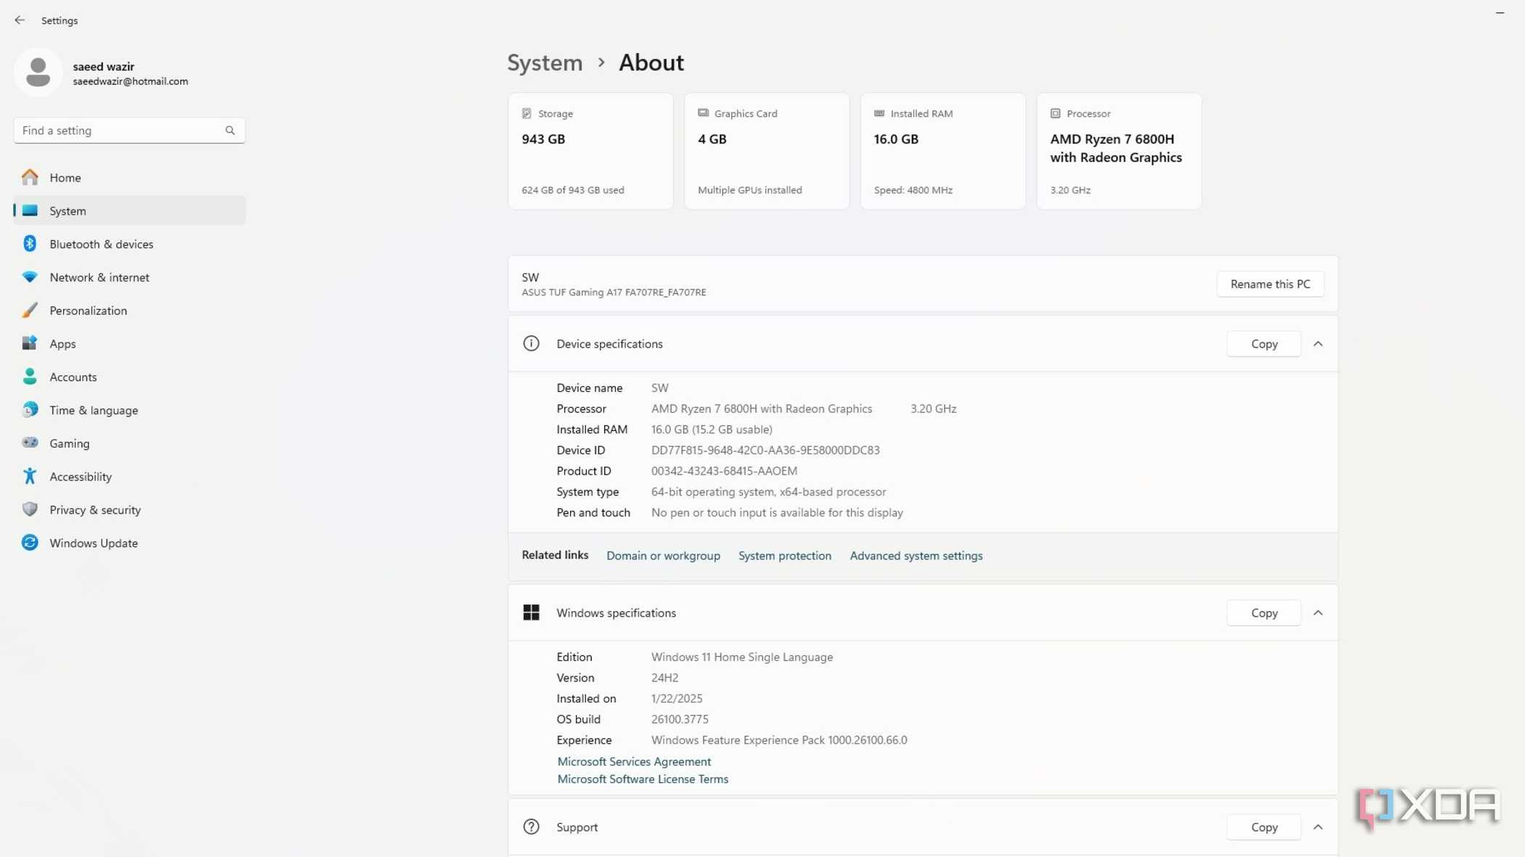Copy the Device specifications

(x=1264, y=344)
